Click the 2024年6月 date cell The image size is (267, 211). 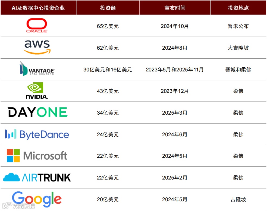click(175, 134)
